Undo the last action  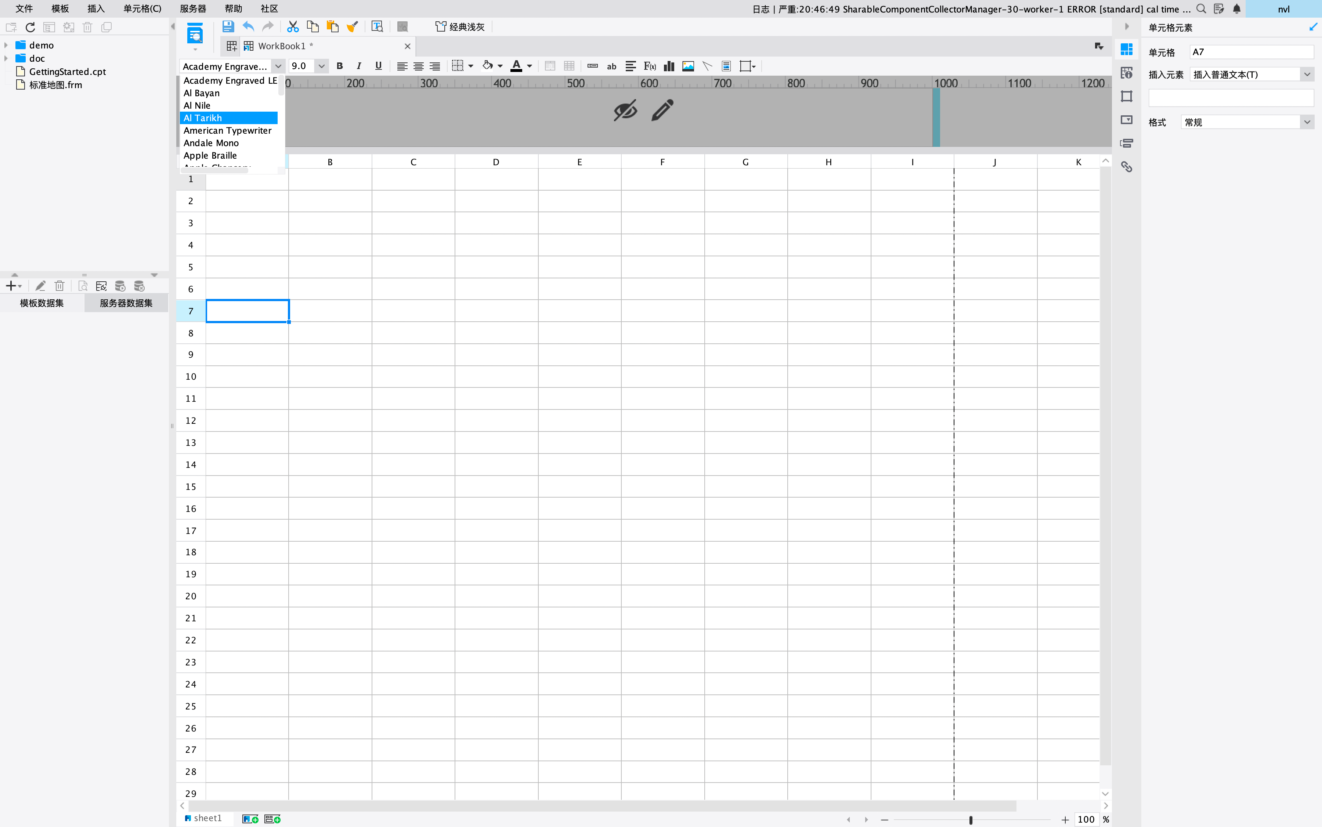click(248, 26)
